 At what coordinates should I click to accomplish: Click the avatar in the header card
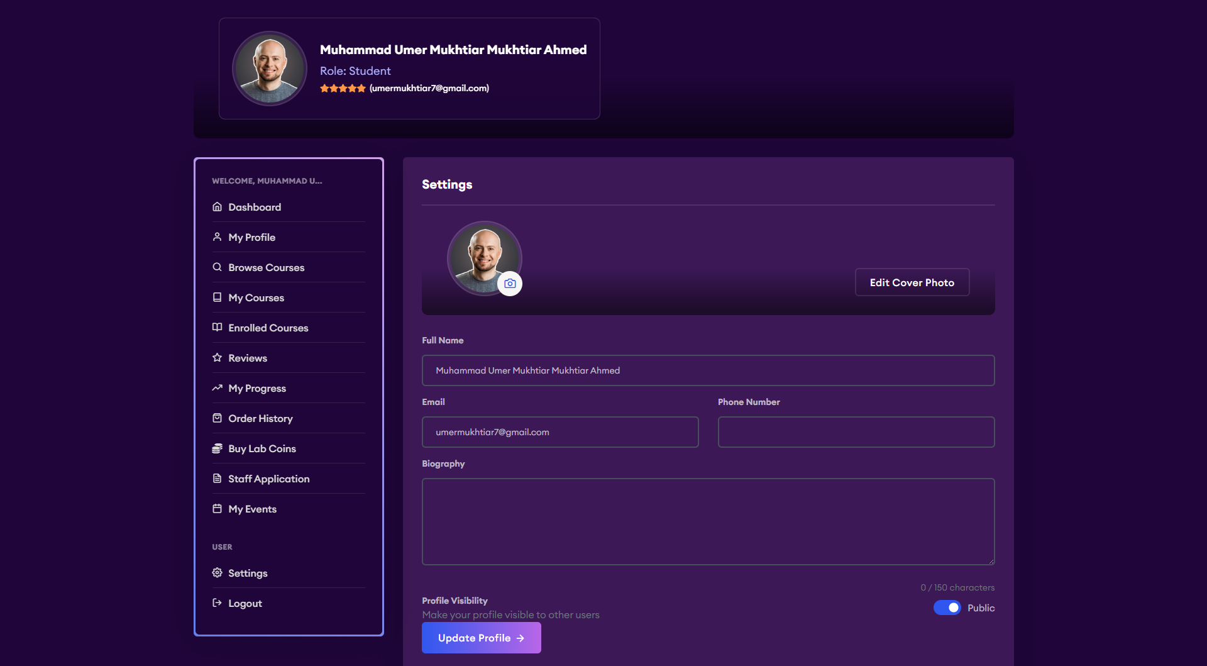point(270,69)
